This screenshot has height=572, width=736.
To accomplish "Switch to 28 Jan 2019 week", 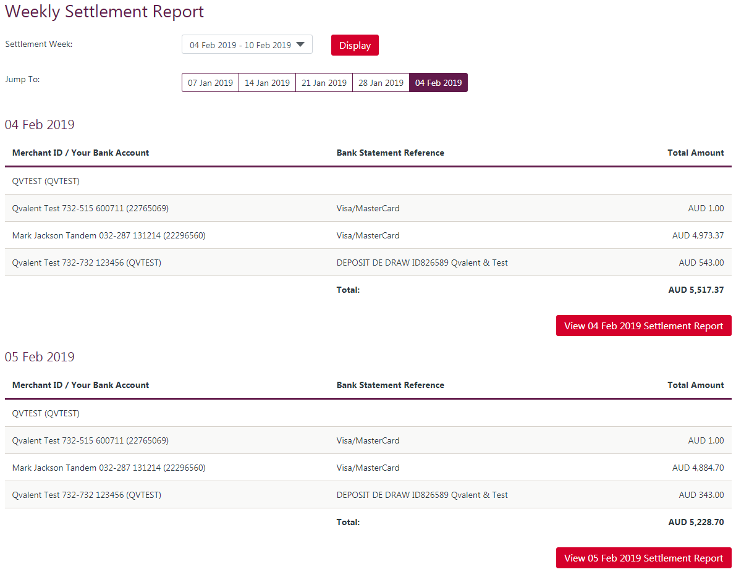I will (381, 83).
